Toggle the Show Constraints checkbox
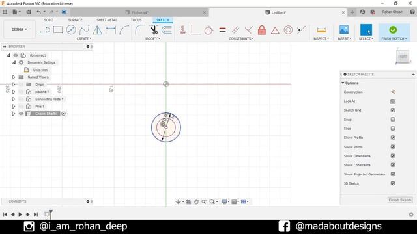This screenshot has width=417, height=234. [393, 165]
